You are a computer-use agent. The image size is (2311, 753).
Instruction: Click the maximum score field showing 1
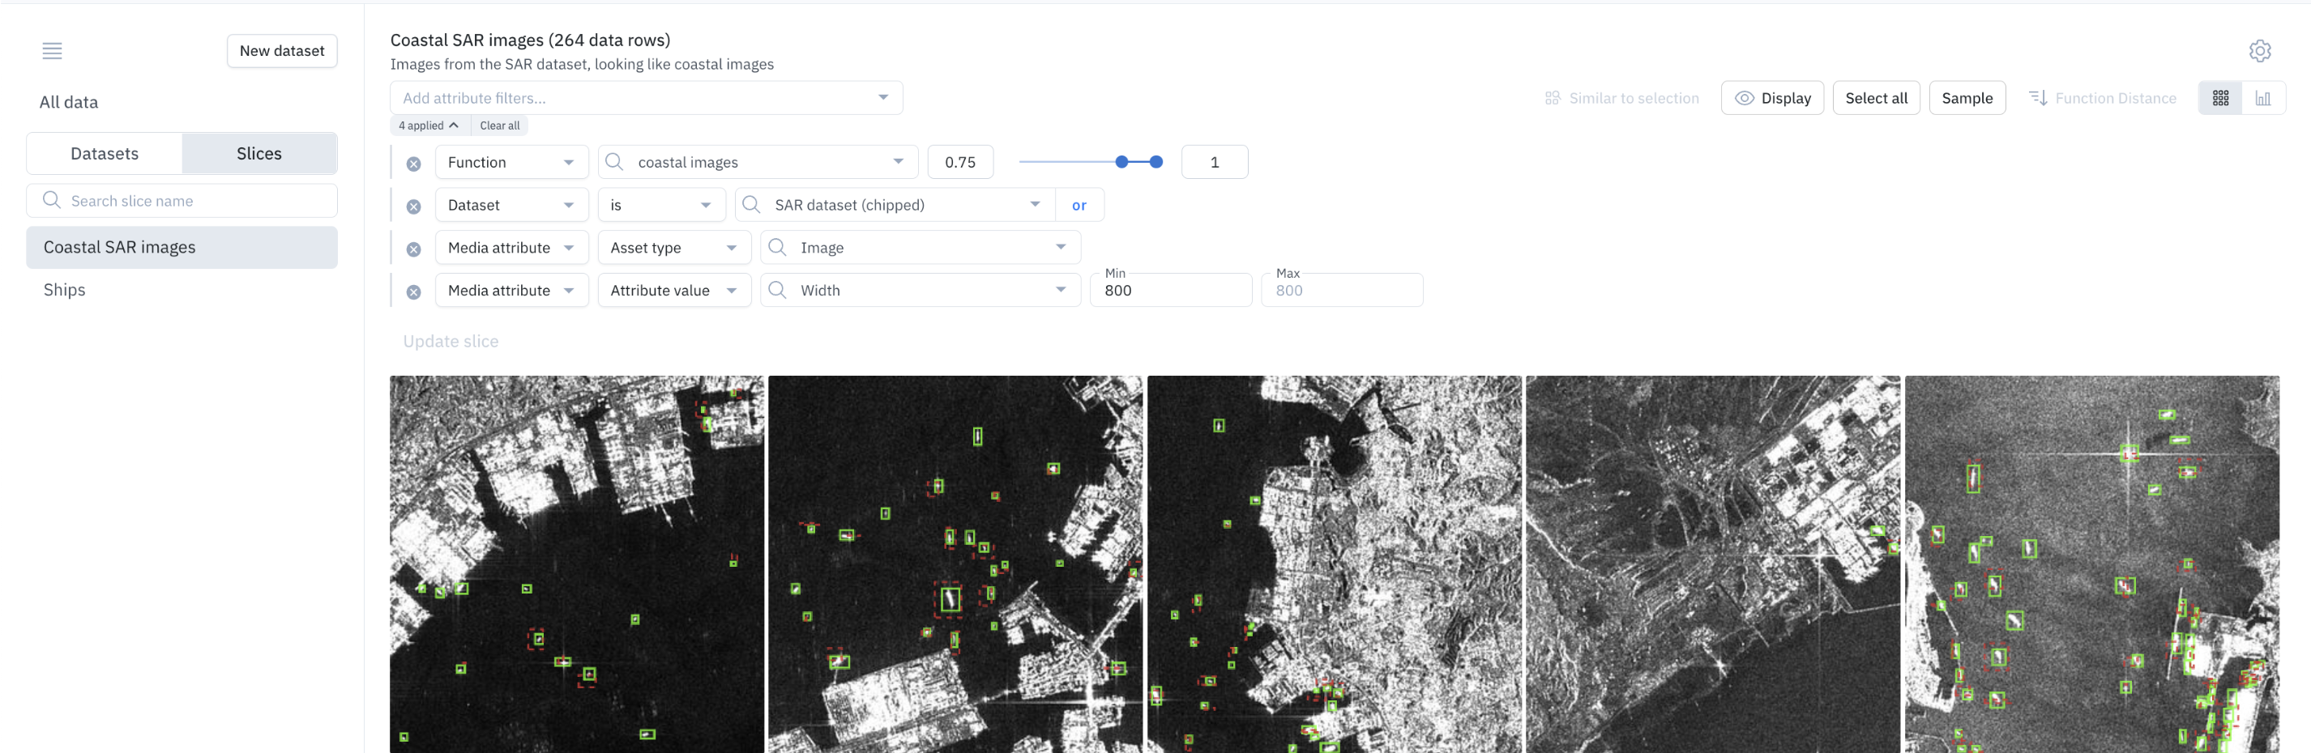[1215, 162]
